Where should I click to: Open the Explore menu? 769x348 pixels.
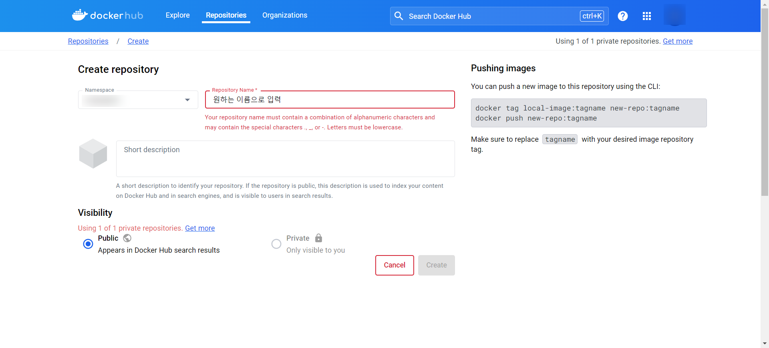click(x=178, y=15)
